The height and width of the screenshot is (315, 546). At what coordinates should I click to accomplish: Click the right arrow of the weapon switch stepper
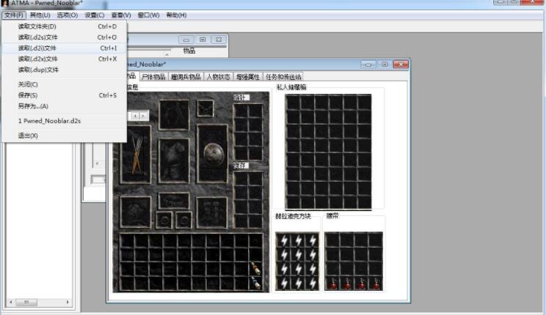pyautogui.click(x=143, y=116)
